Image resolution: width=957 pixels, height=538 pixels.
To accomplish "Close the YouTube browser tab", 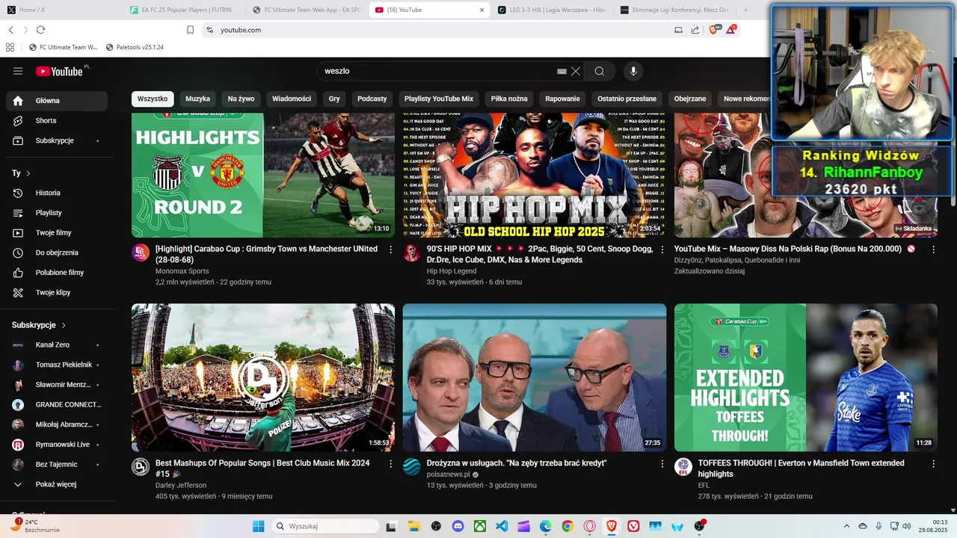I will (x=481, y=10).
